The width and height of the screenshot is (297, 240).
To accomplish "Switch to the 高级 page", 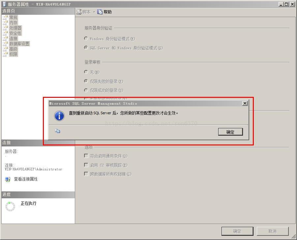I will coord(13,49).
